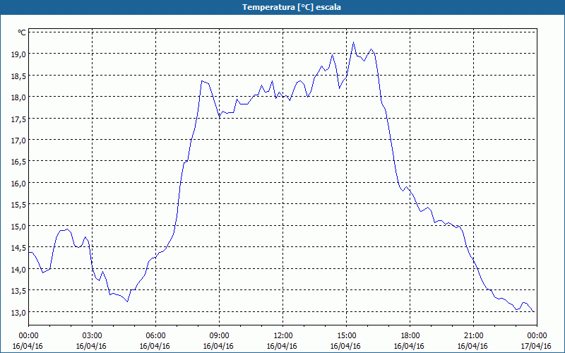This screenshot has height=353, width=565.
Task: Click the 15:00 time label
Action: [x=346, y=336]
